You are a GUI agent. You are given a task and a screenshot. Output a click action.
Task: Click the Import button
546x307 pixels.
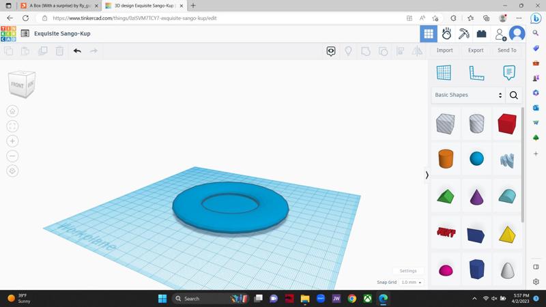[444, 50]
